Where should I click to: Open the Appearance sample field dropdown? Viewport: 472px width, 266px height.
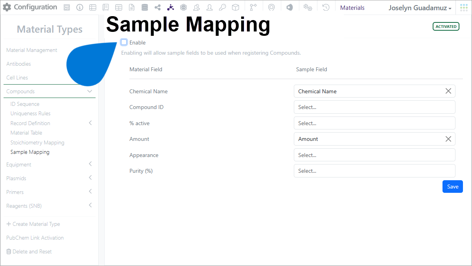[x=374, y=155]
